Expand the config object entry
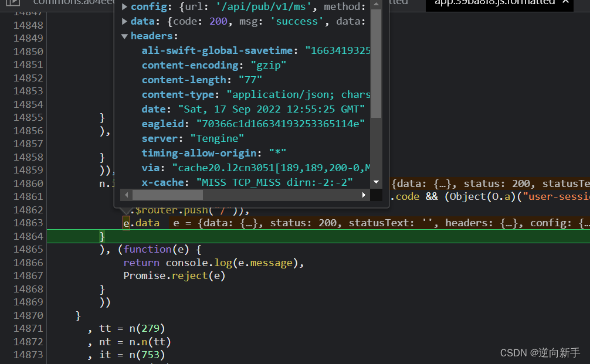The height and width of the screenshot is (364, 590). [124, 7]
